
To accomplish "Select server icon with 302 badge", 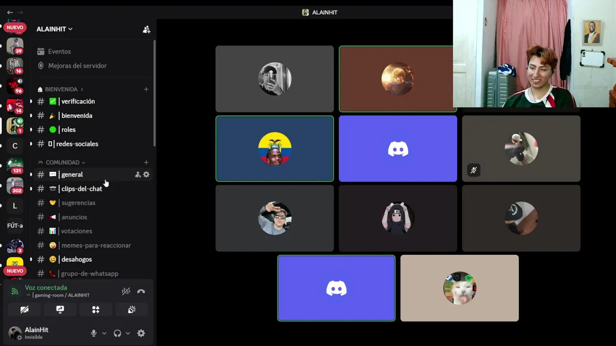I will [x=15, y=185].
